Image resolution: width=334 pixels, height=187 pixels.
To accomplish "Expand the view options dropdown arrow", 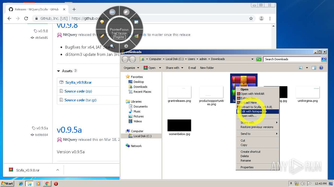I will click(307, 68).
